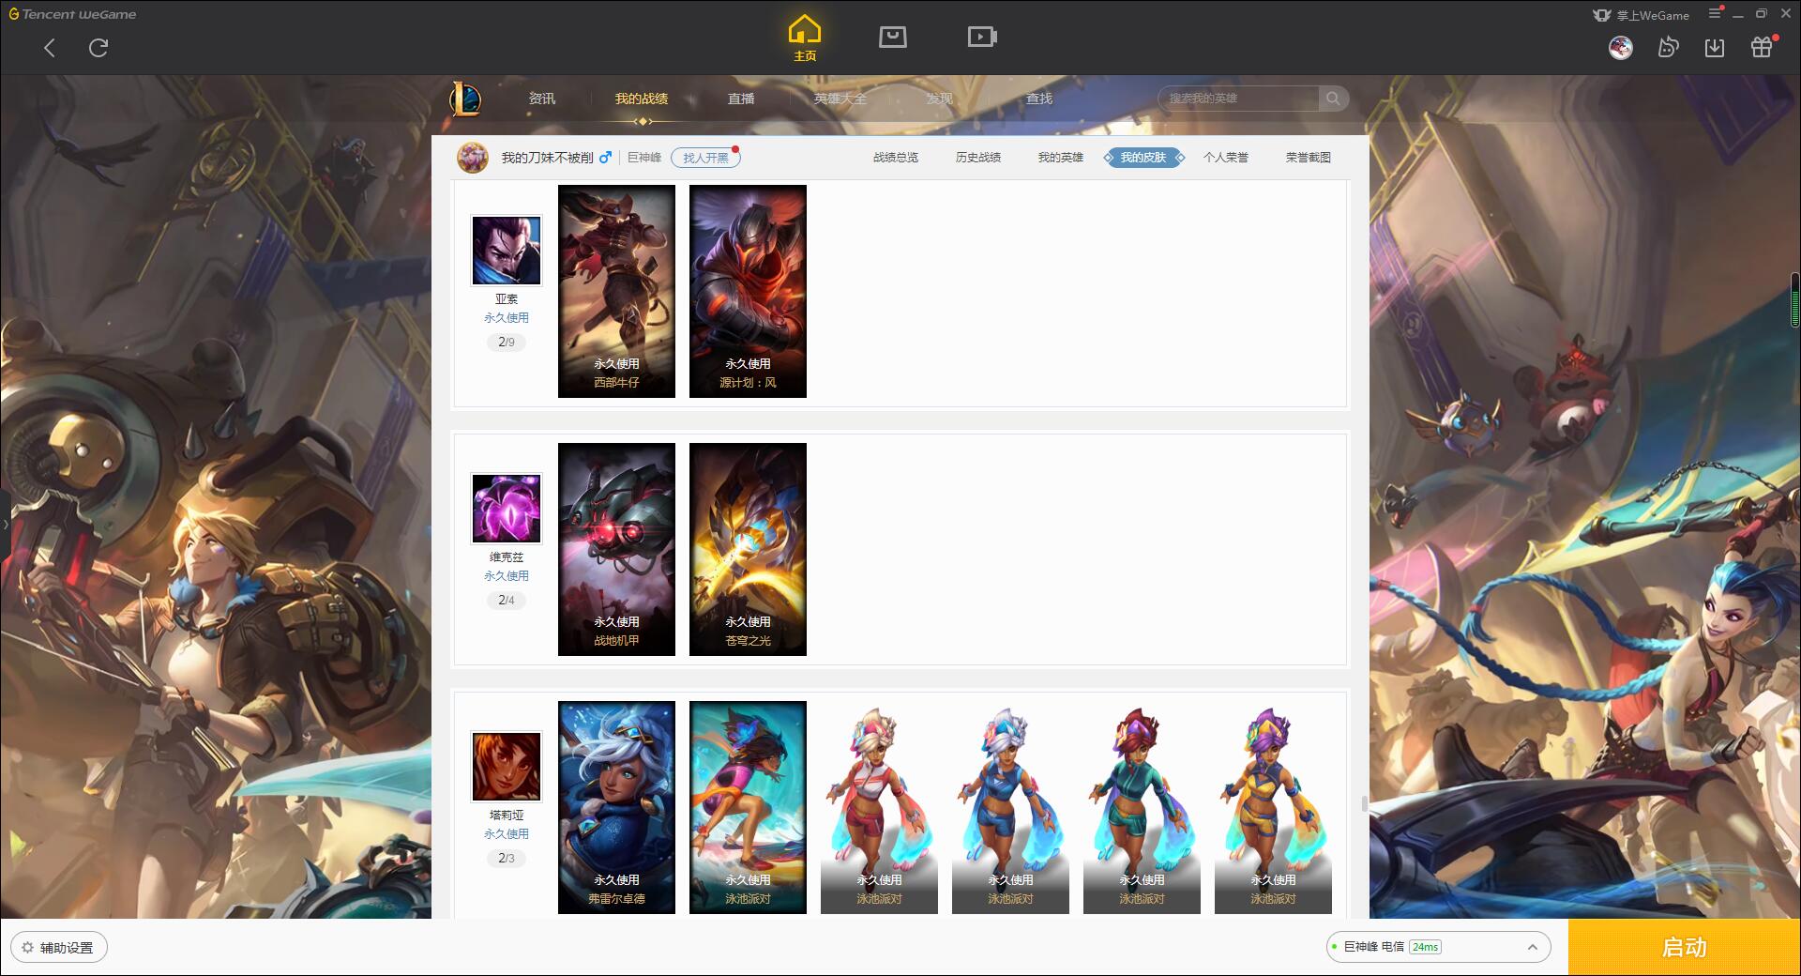Open the main menu lines icon
Screen dimensions: 1801x976
point(1715,14)
